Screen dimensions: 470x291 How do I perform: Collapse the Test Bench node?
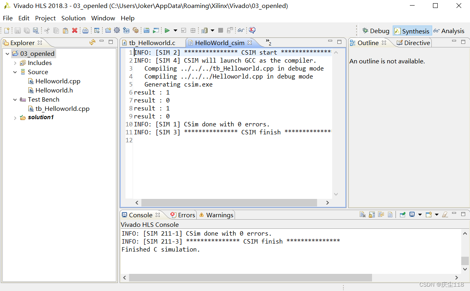tap(15, 100)
